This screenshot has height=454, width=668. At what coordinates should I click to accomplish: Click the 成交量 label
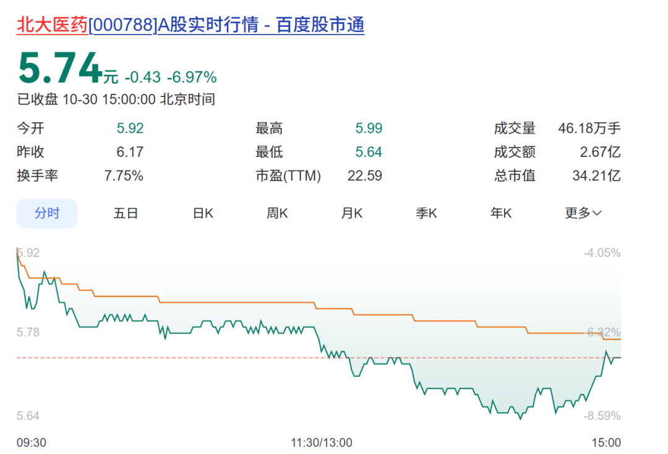(515, 128)
